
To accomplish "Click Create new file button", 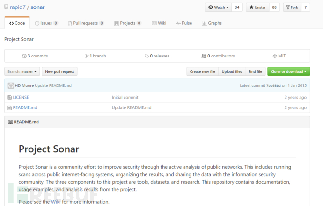I will 203,71.
